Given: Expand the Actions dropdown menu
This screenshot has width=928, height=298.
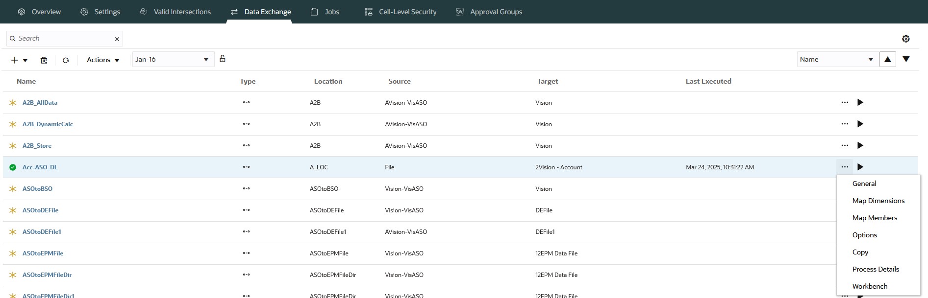Looking at the screenshot, I should [103, 60].
